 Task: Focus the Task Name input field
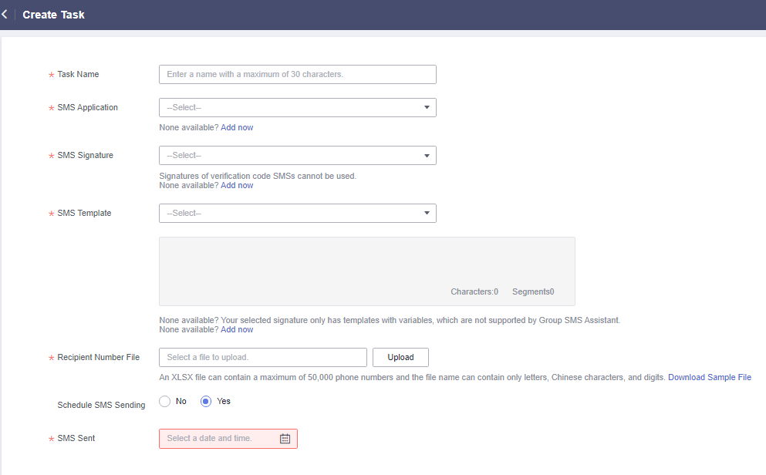pos(298,74)
